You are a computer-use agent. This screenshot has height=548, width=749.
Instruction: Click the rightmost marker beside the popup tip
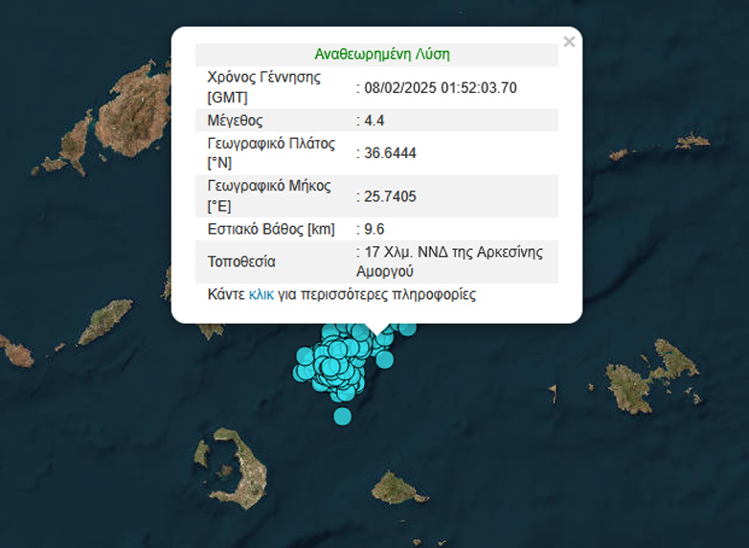(408, 328)
